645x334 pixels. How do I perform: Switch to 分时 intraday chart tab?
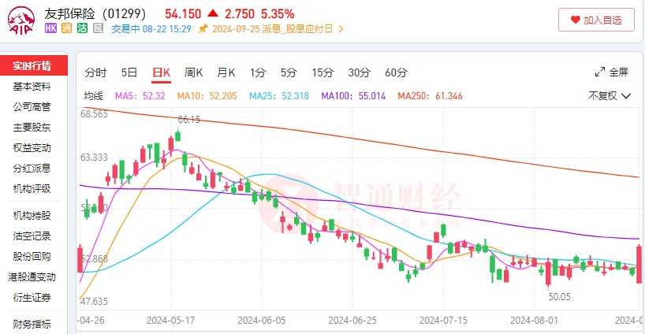point(96,72)
